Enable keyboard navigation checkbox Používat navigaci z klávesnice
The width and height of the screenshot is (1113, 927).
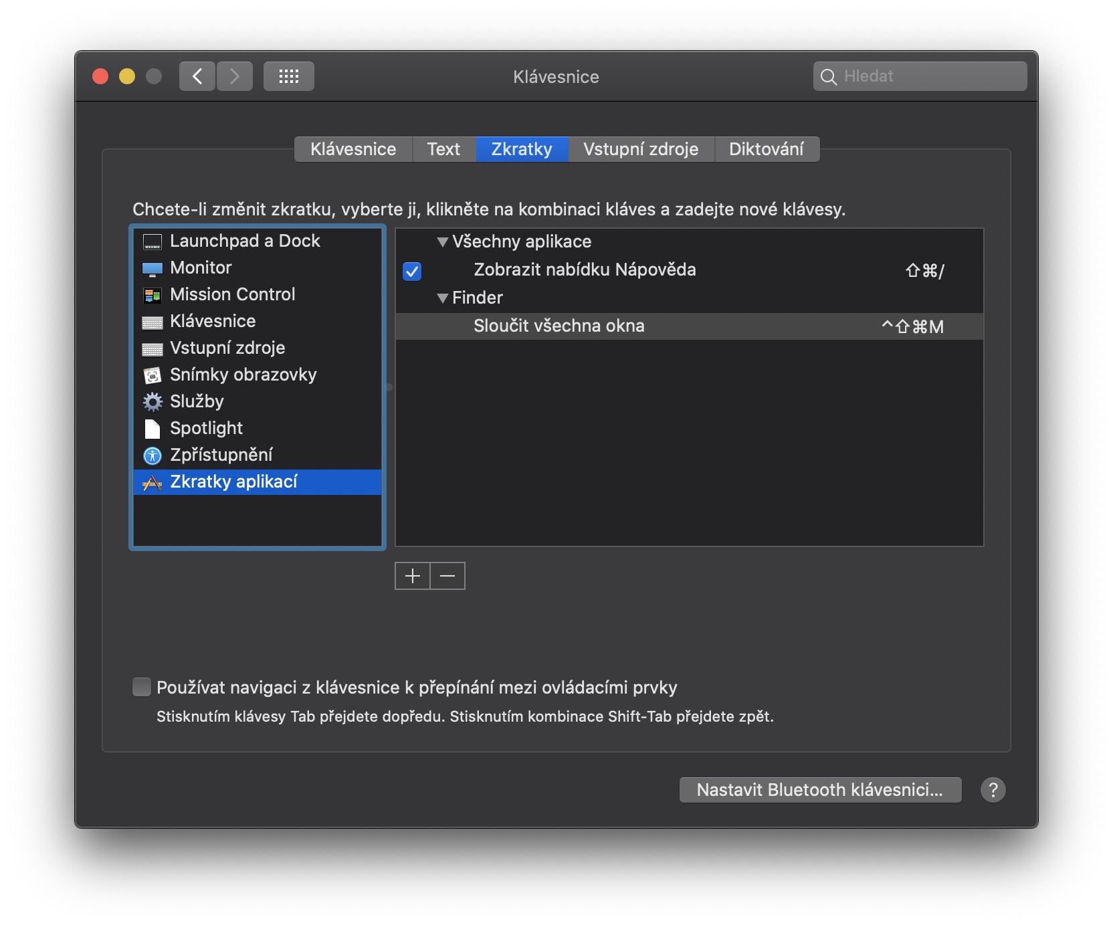(x=142, y=687)
